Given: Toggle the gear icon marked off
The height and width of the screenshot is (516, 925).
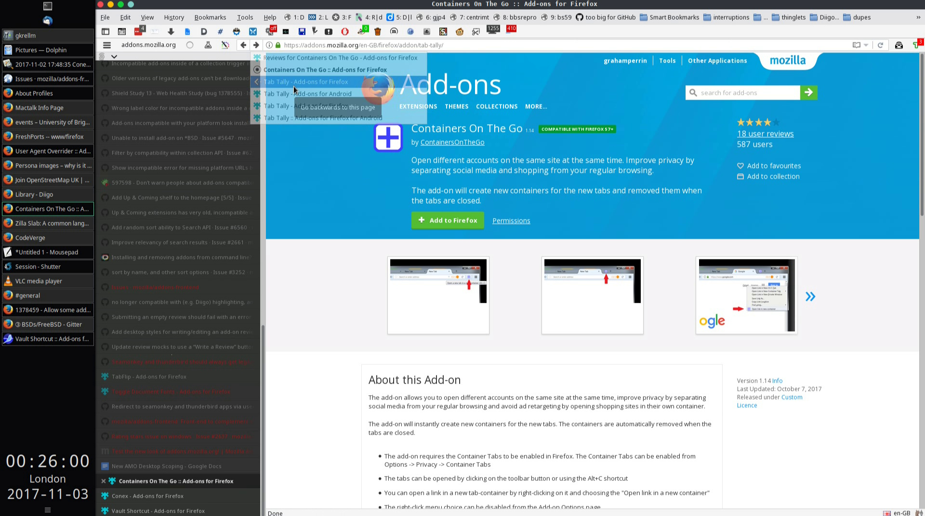Looking at the screenshot, I should (271, 31).
